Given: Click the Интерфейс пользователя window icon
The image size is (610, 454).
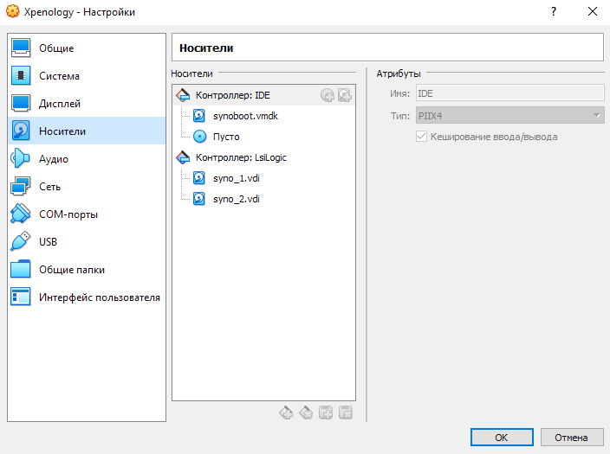Looking at the screenshot, I should [21, 297].
